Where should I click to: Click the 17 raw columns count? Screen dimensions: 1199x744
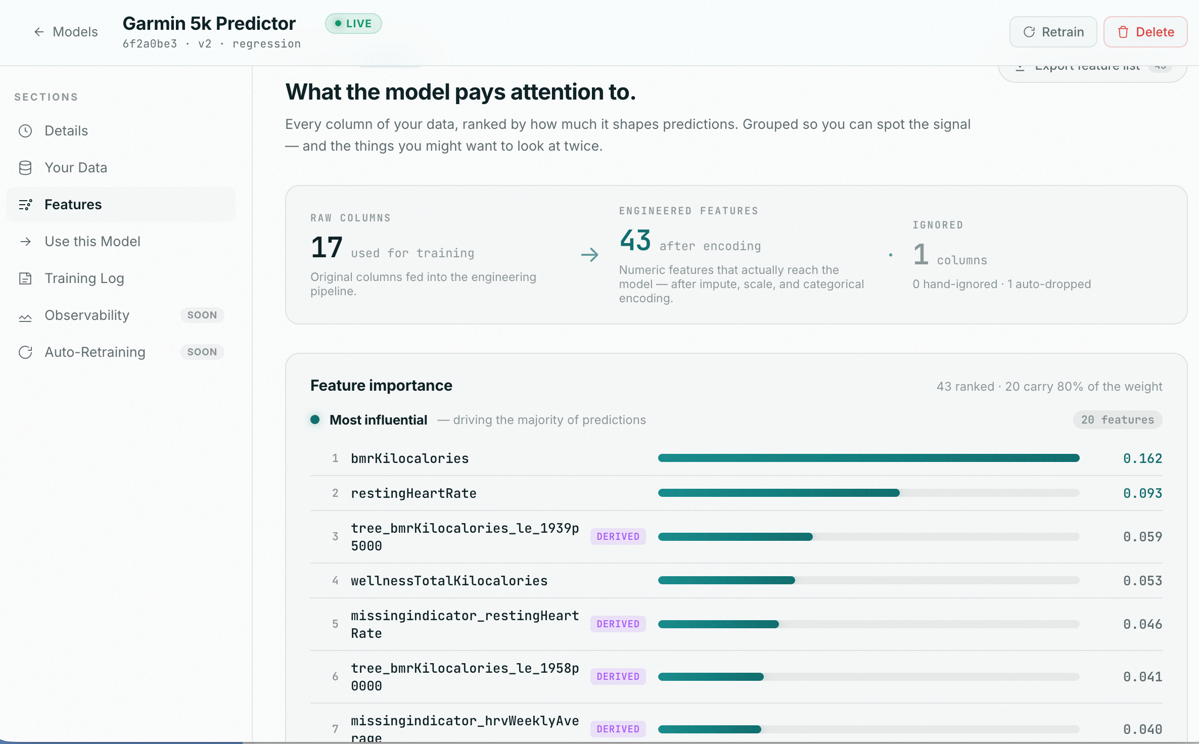click(327, 248)
